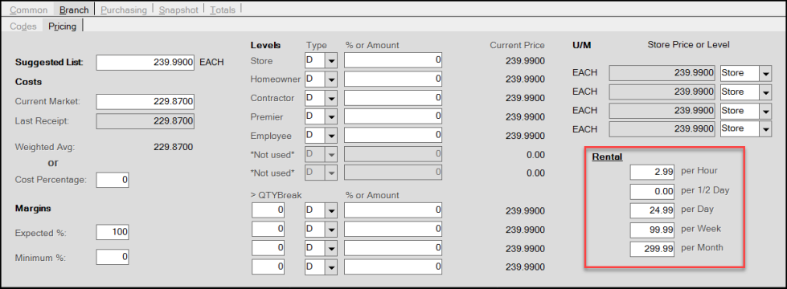Click the Store Price or Level heading
The image size is (787, 289).
coord(689,45)
